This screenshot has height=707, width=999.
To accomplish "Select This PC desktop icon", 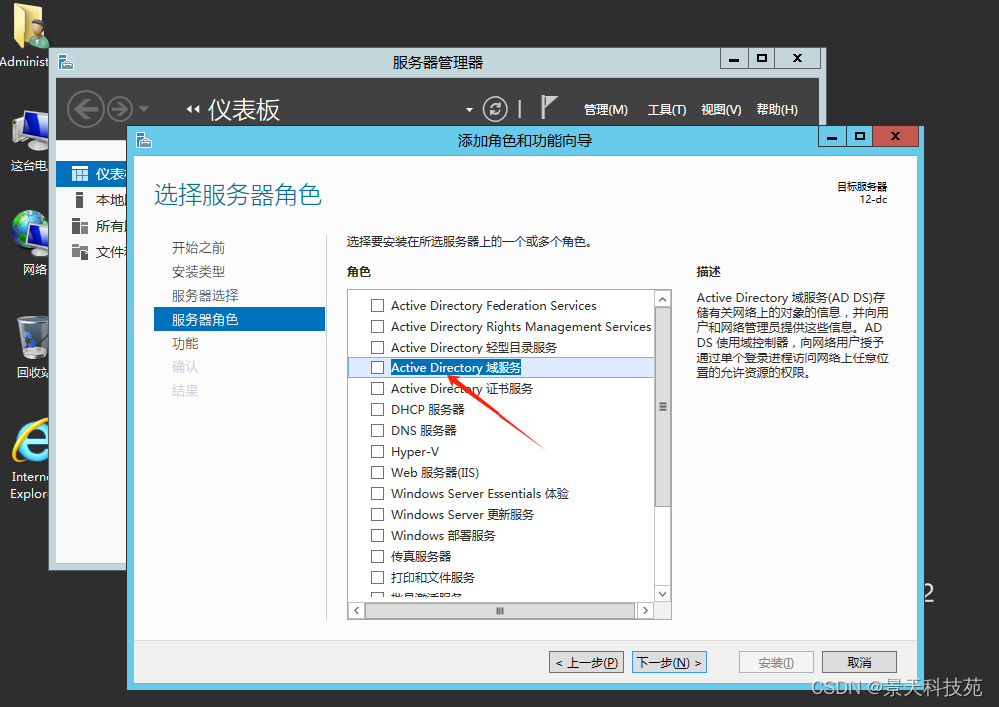I will coord(29,131).
